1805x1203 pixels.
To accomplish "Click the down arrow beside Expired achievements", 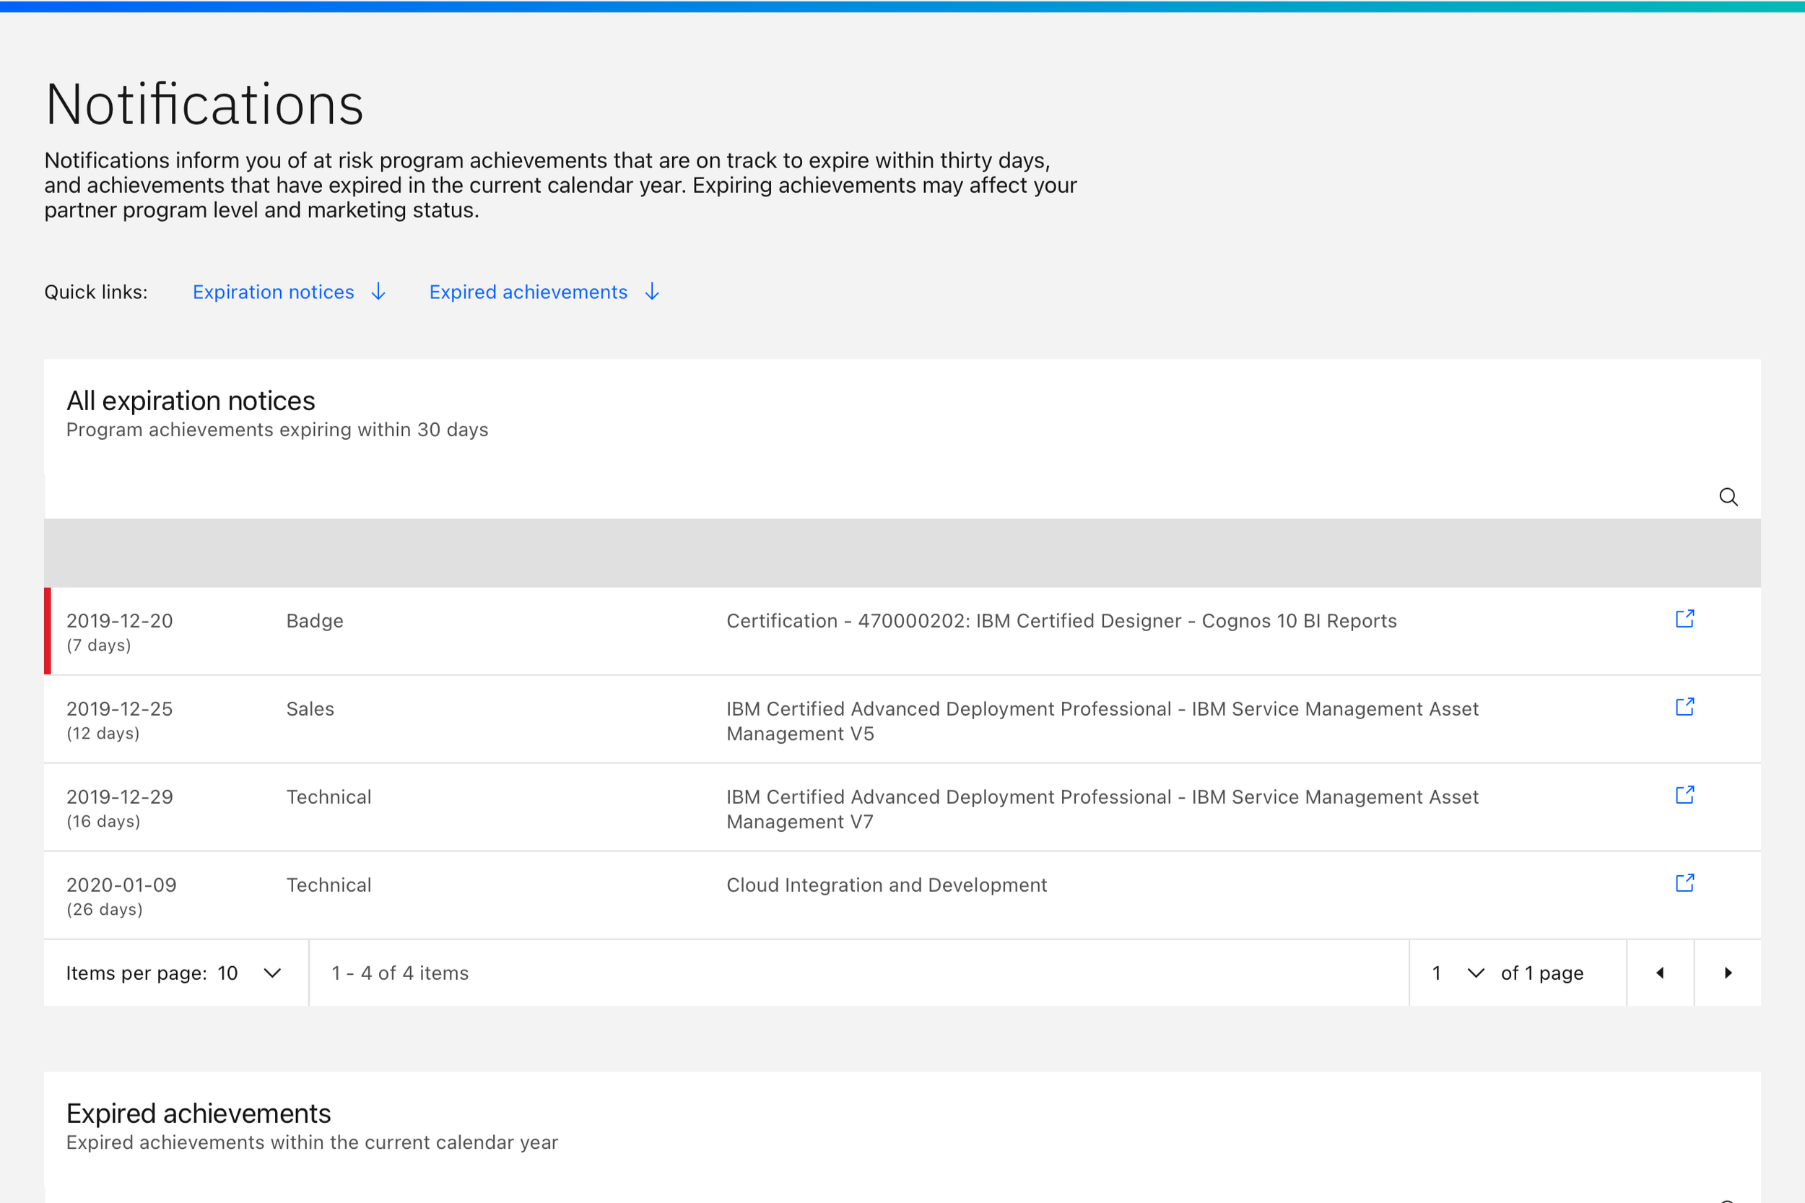I will [652, 292].
